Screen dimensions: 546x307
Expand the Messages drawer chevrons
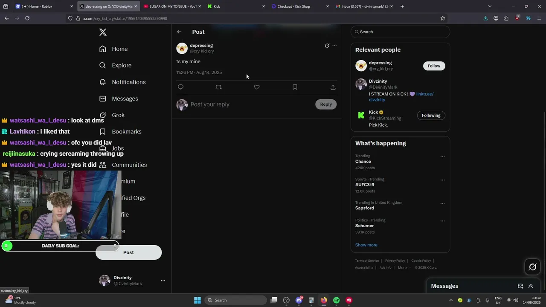(x=531, y=286)
